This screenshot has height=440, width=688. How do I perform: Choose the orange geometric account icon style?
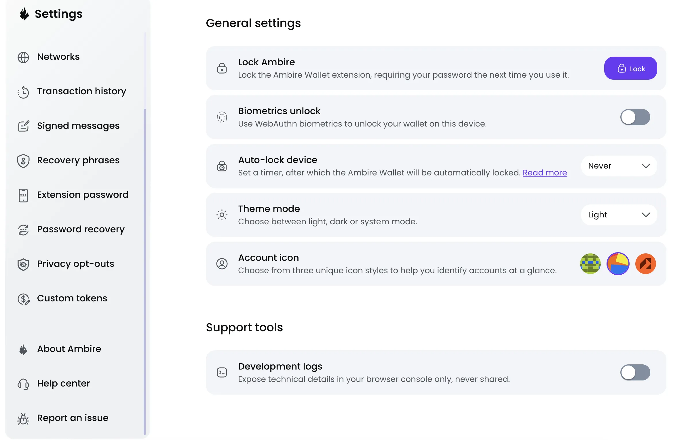tap(645, 264)
